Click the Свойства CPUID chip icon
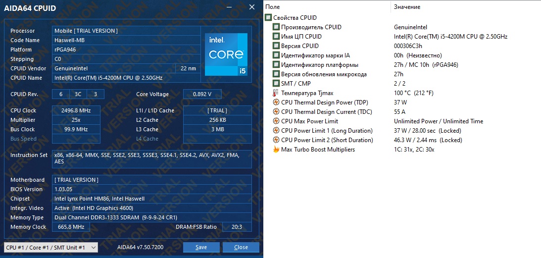This screenshot has width=541, height=258. click(x=268, y=18)
